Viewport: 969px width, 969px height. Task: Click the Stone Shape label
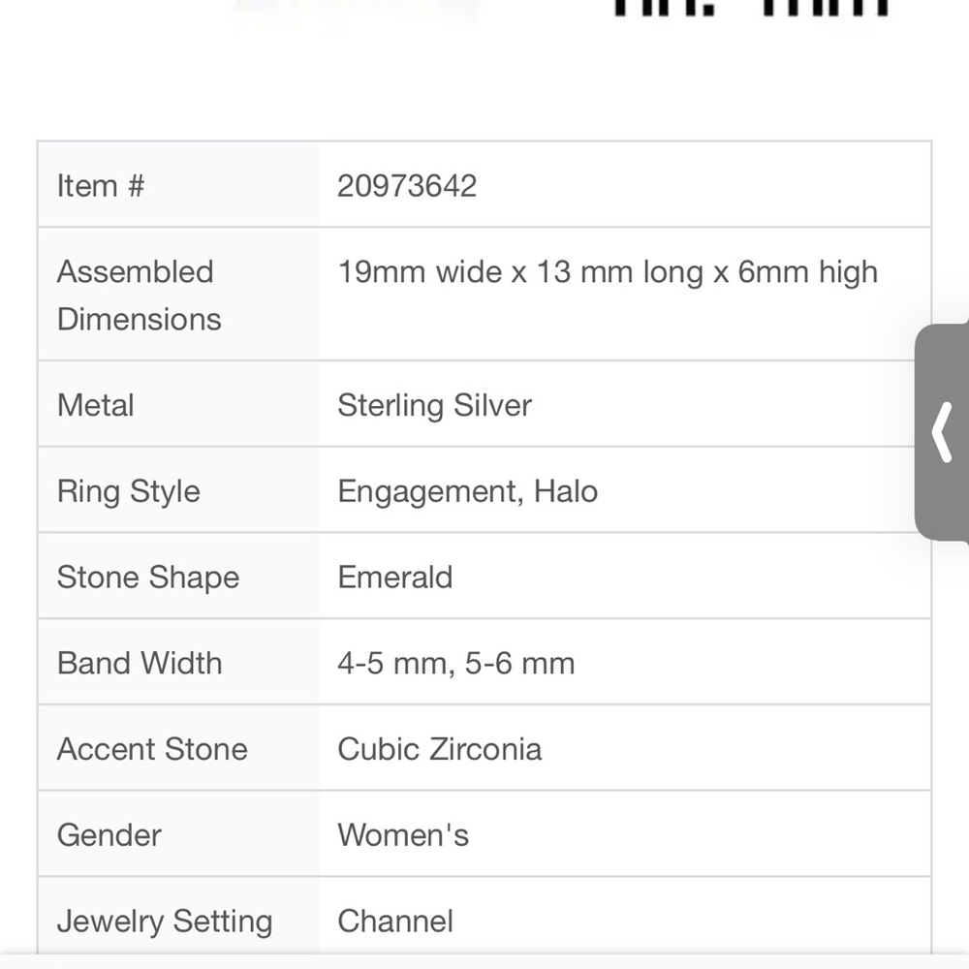coord(148,577)
